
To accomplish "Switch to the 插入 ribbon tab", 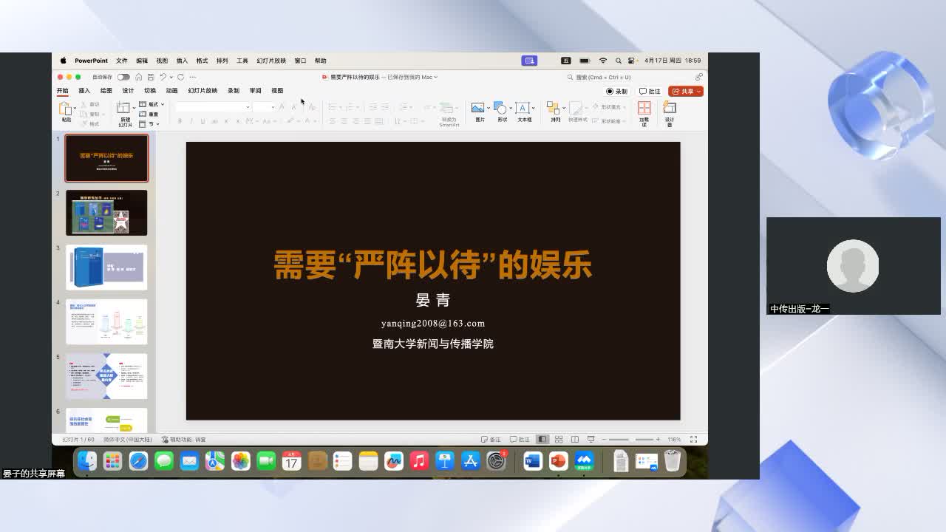I will pyautogui.click(x=84, y=90).
